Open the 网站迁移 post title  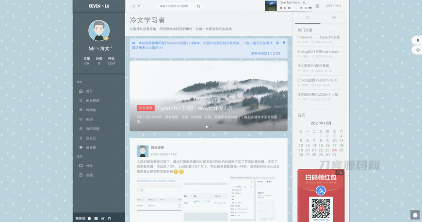click(157, 148)
